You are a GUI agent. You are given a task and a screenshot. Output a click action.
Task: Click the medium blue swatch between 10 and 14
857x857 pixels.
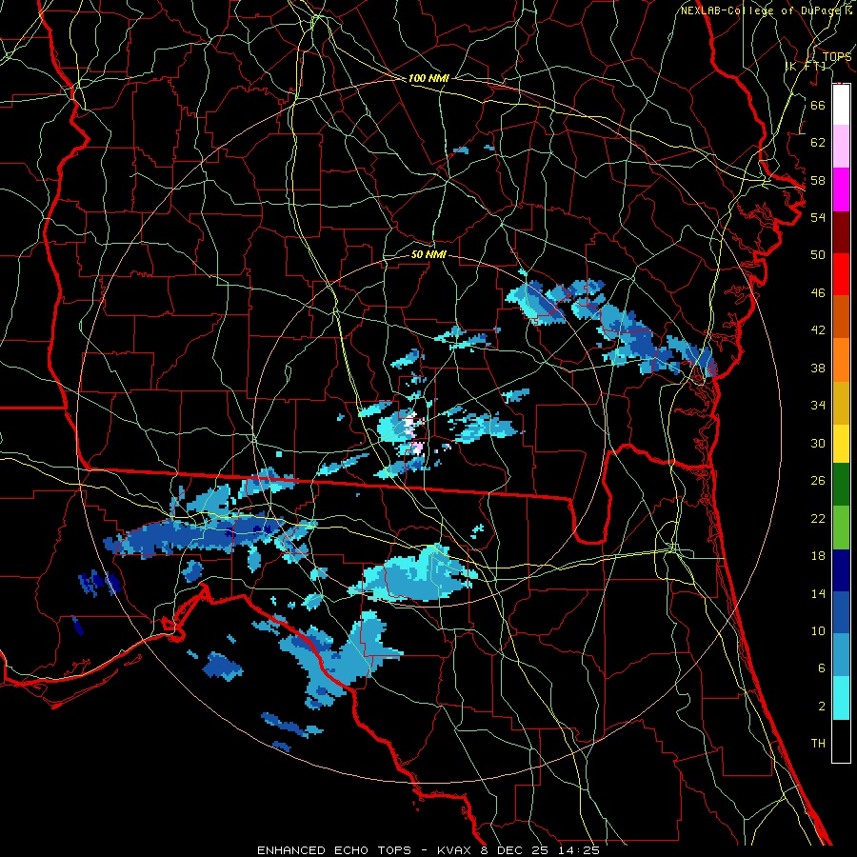[841, 612]
